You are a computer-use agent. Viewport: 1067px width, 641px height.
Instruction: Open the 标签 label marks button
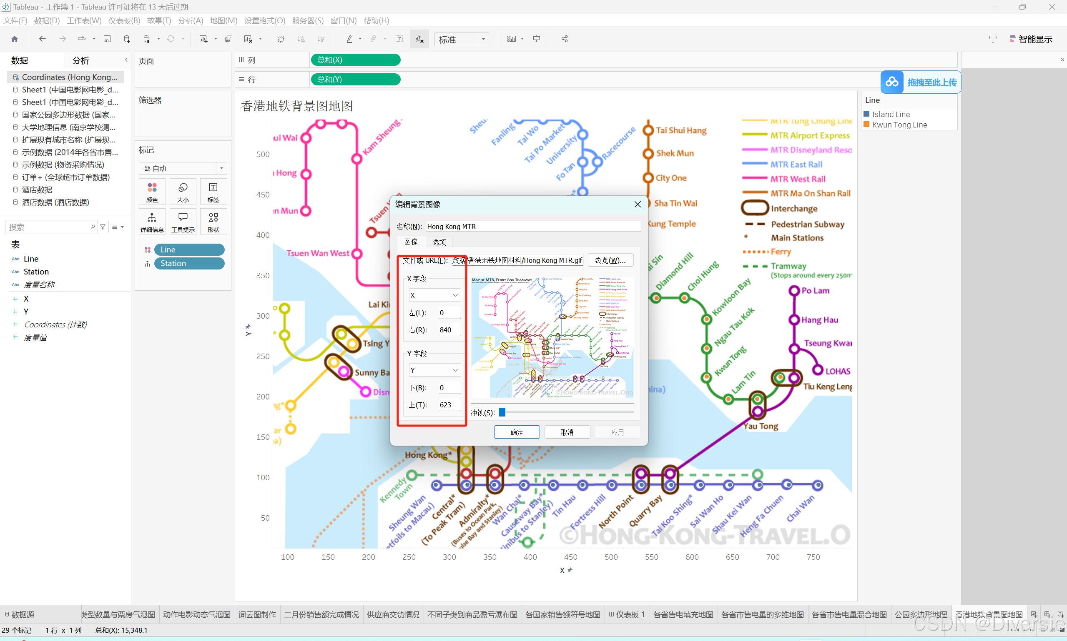213,191
